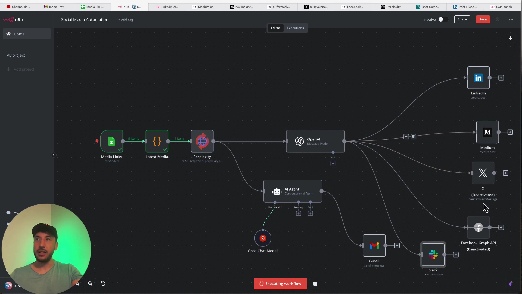
Task: Reset the canvas zoom
Action: pyautogui.click(x=103, y=284)
